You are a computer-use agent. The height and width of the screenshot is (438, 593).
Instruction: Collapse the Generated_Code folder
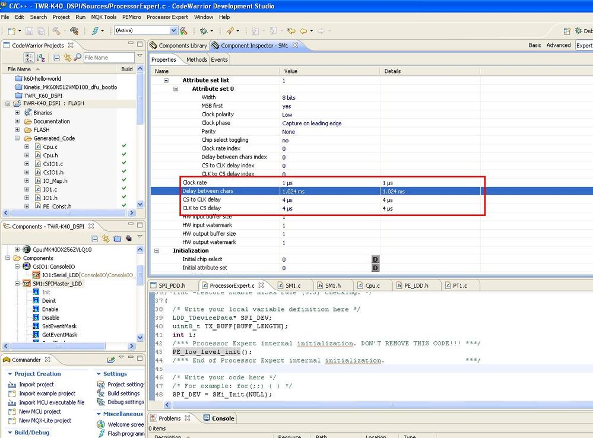17,138
